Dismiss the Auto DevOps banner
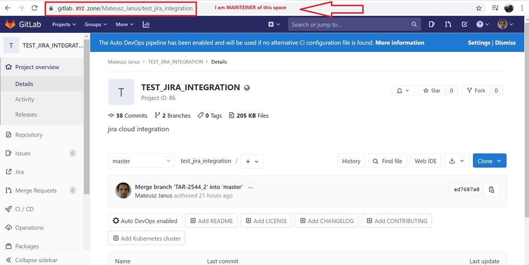 click(505, 43)
